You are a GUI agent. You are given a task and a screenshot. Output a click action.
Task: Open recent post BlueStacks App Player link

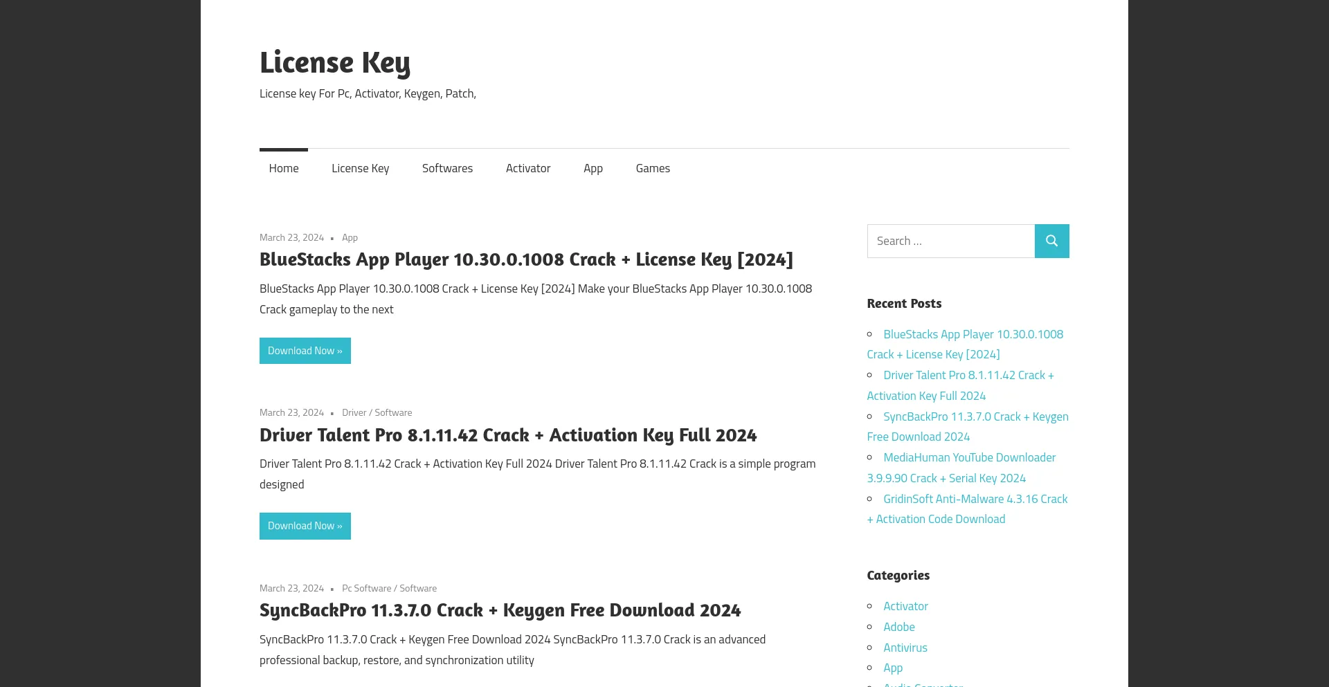coord(965,344)
